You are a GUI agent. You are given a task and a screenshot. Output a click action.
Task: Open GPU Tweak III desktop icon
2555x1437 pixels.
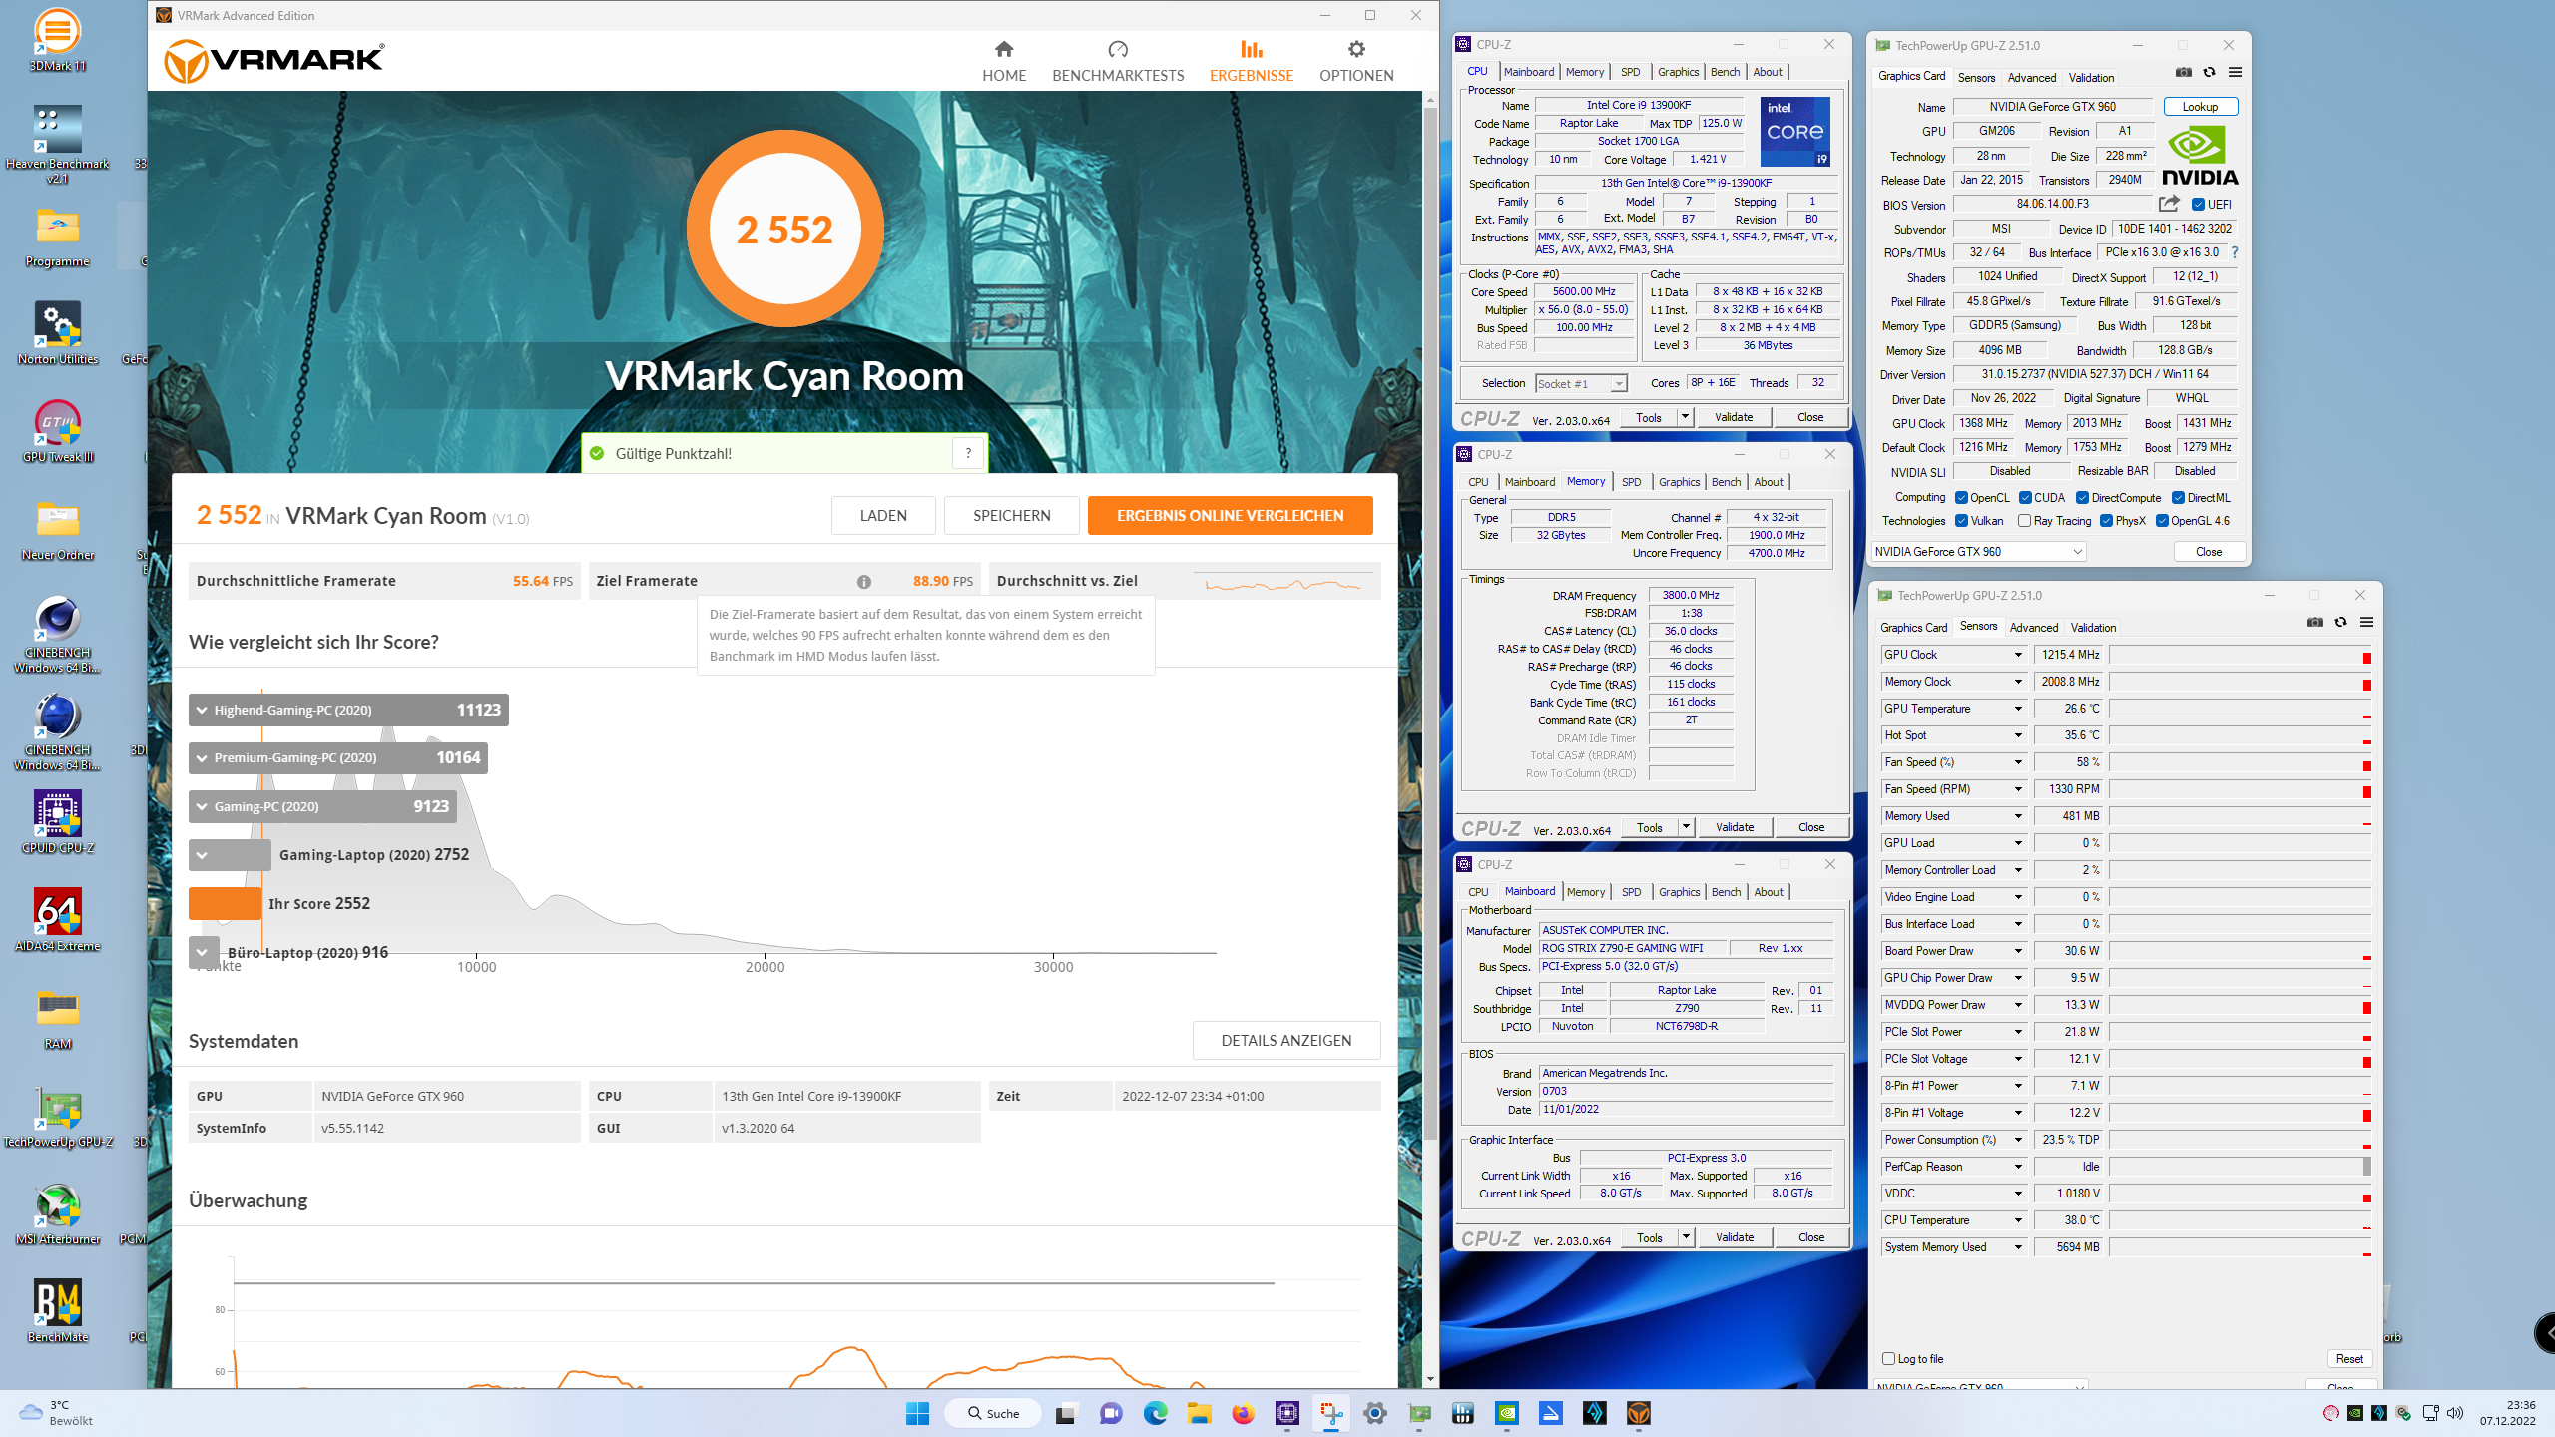click(x=58, y=432)
